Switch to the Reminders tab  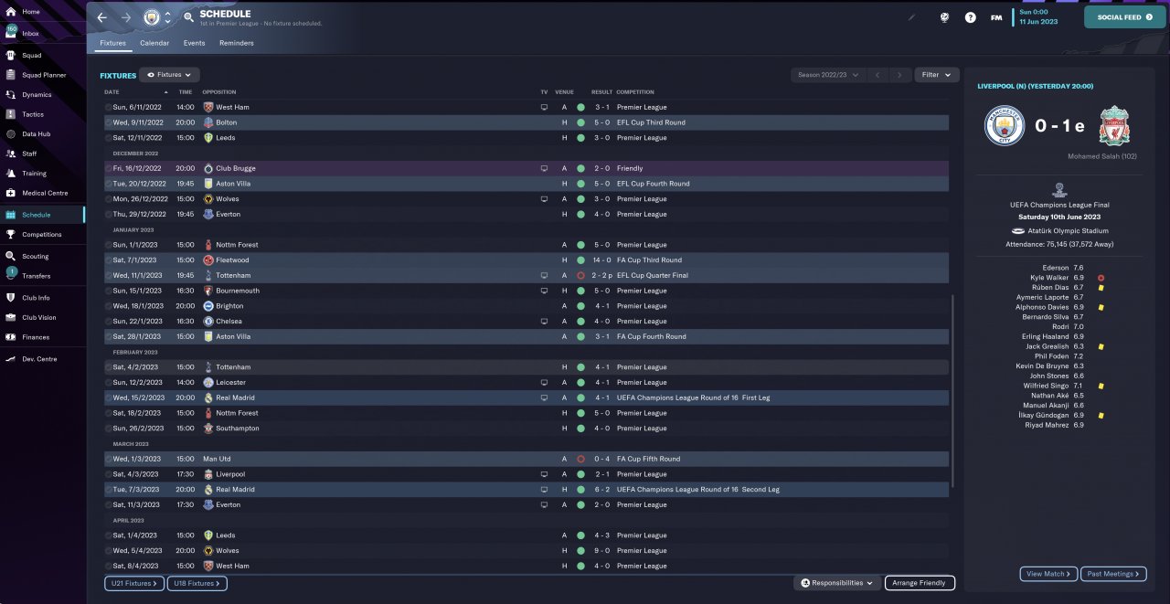click(x=237, y=43)
